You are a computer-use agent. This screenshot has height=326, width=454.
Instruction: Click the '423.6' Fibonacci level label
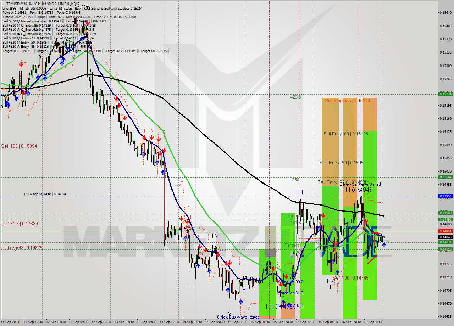click(295, 97)
